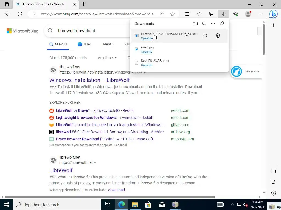Open LibreWolf gitlab.com issue link
Image resolution: width=281 pixels, height=210 pixels.
coord(110,125)
